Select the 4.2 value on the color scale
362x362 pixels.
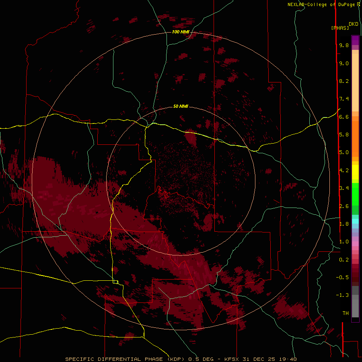coord(344,171)
